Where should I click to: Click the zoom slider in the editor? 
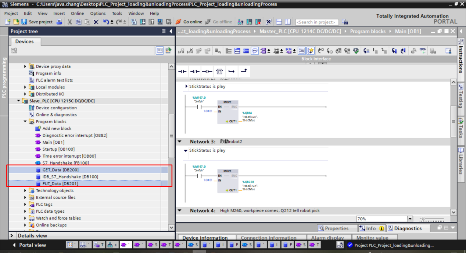pos(432,219)
